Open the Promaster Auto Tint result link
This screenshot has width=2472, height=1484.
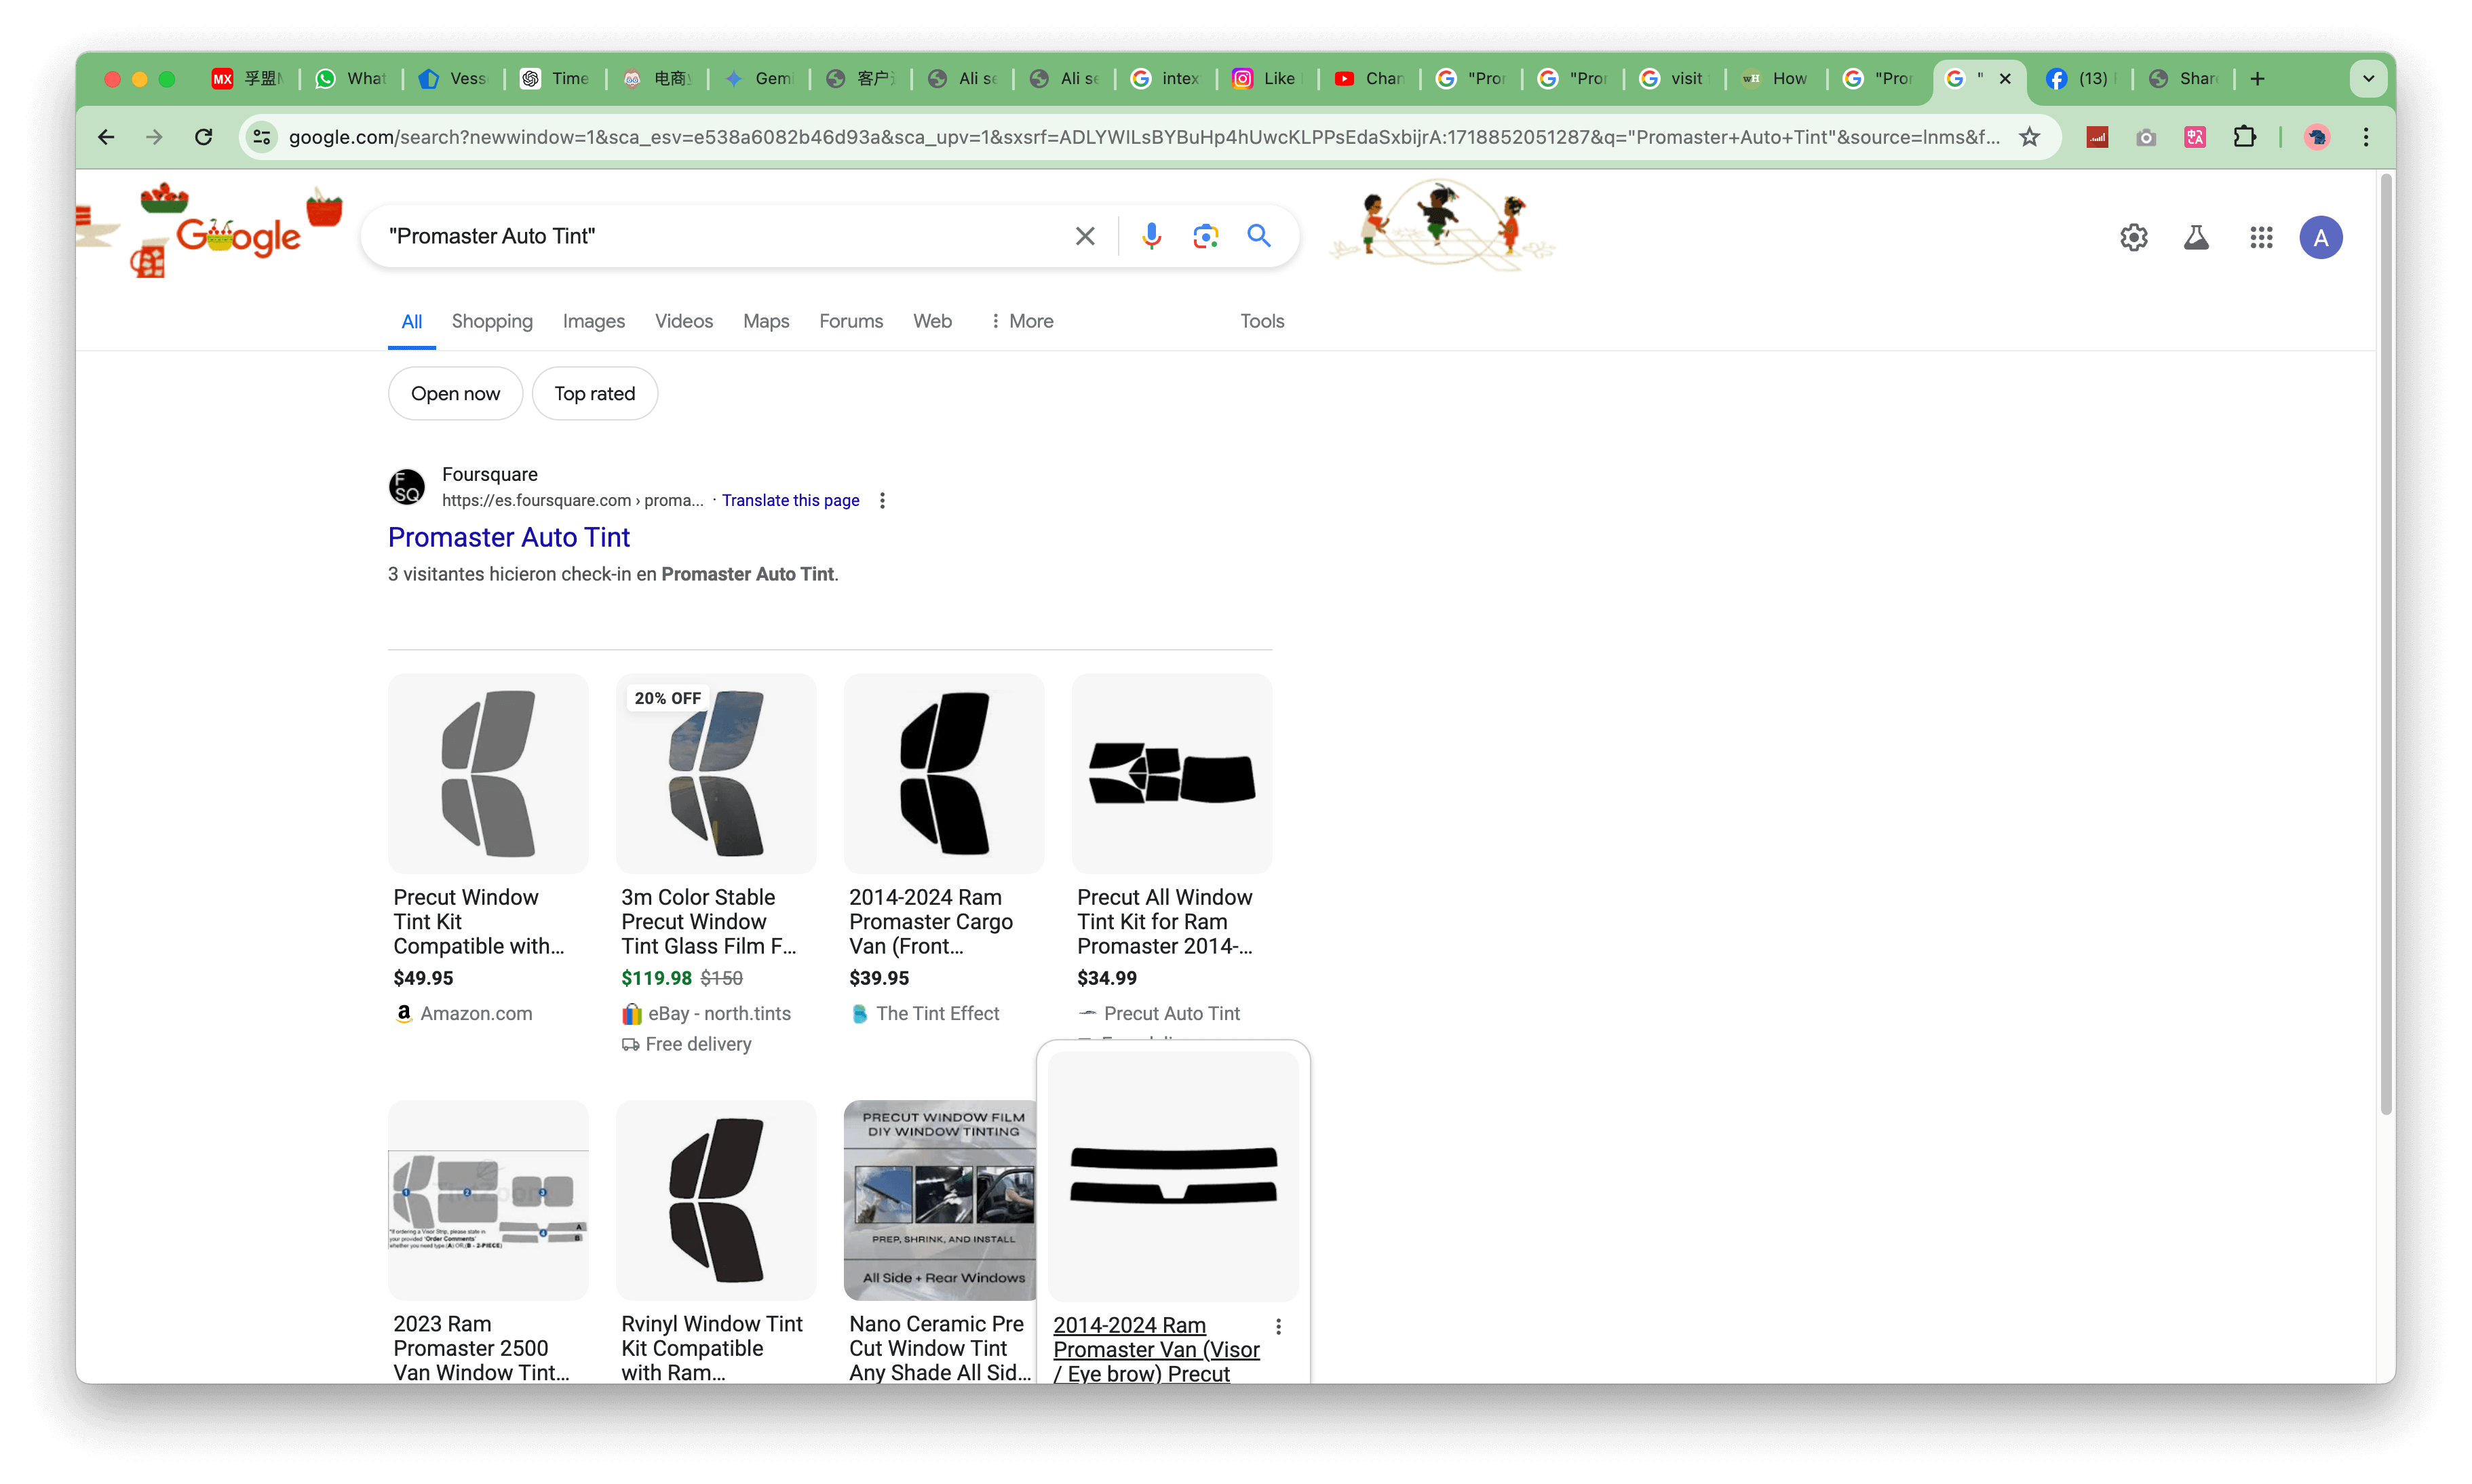509,537
